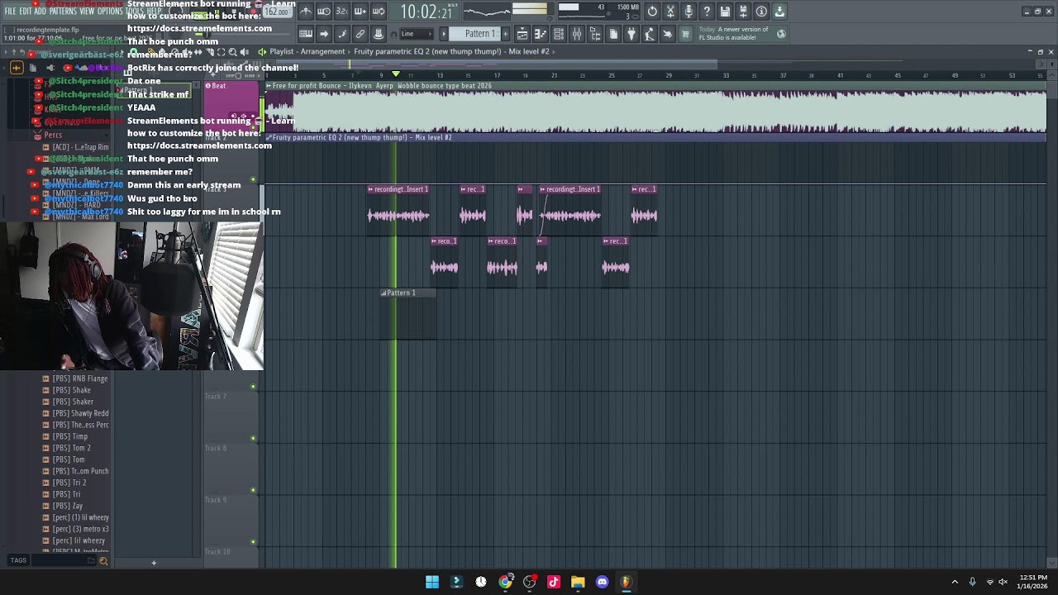Open the Mixer view icon
This screenshot has width=1058, height=595.
[577, 34]
